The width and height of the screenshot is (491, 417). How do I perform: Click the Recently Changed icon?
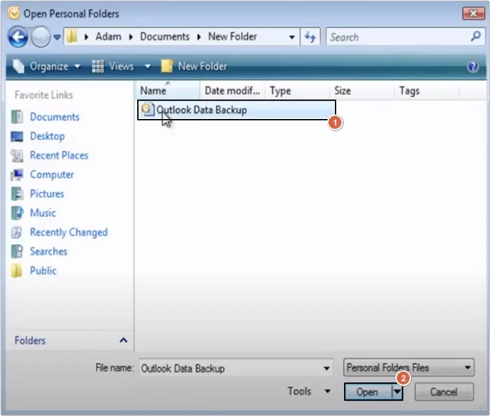coord(17,232)
